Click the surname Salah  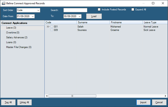click(x=80, y=27)
